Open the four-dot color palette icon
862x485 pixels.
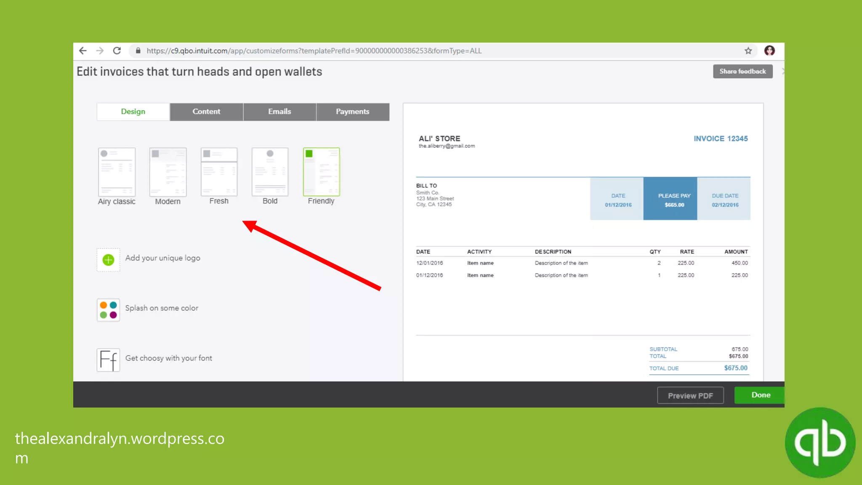[x=108, y=310]
